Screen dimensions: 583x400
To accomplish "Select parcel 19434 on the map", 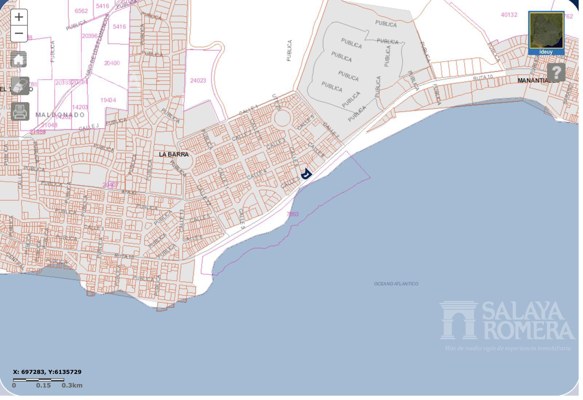I will 108,100.
